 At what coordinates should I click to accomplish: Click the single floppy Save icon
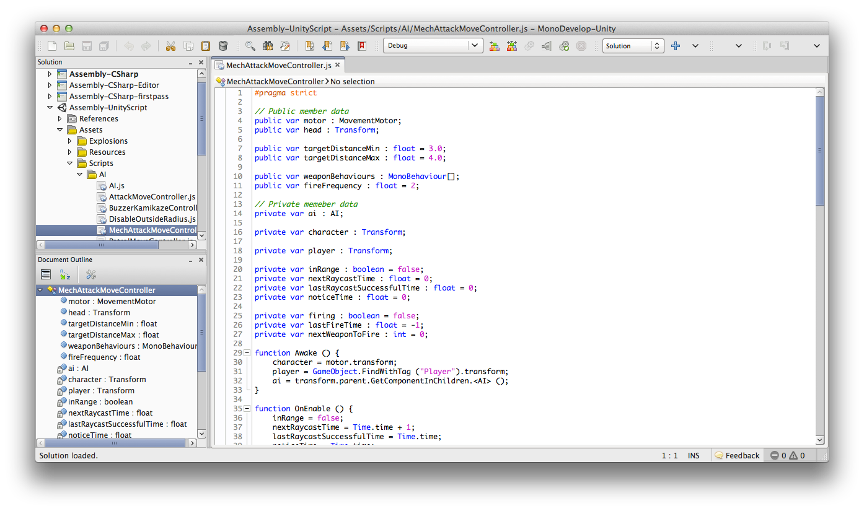pos(87,46)
